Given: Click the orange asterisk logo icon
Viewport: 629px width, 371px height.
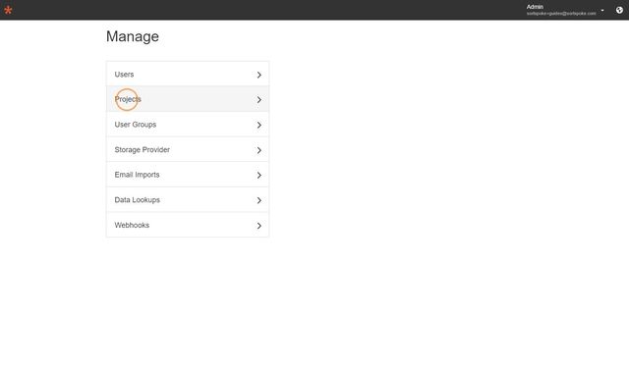Looking at the screenshot, I should [x=8, y=10].
